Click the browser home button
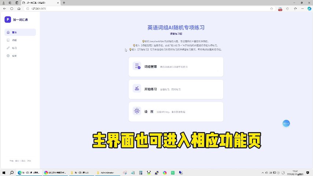This screenshot has width=313, height=176. click(x=19, y=8)
